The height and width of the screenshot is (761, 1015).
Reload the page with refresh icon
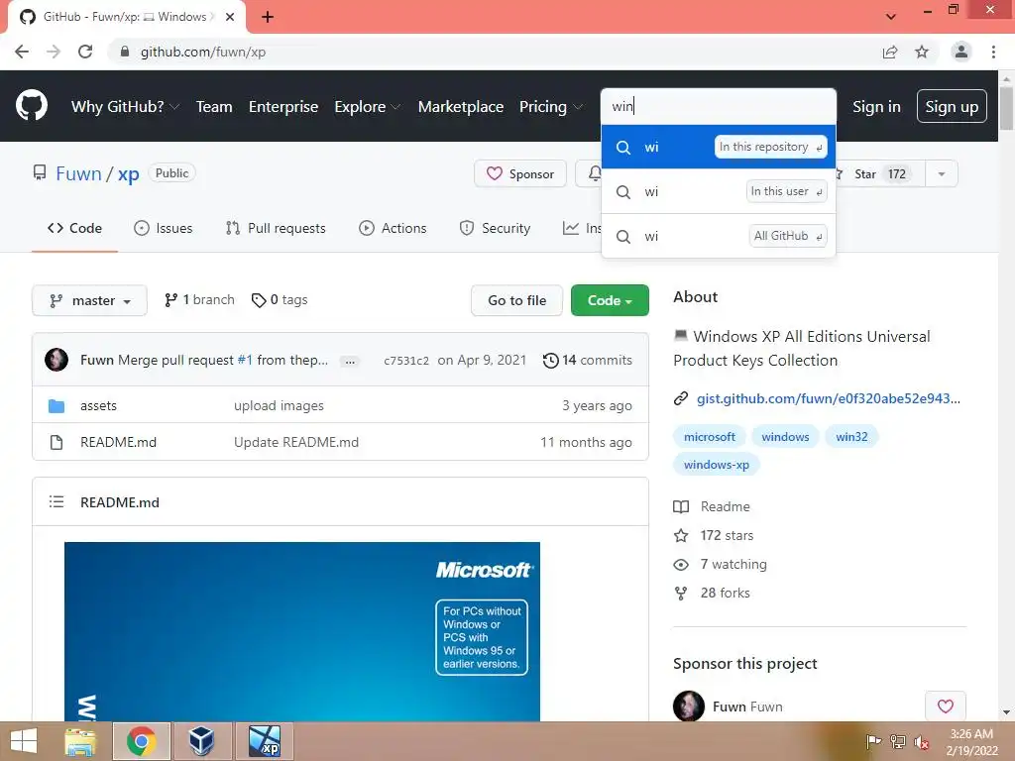(85, 52)
